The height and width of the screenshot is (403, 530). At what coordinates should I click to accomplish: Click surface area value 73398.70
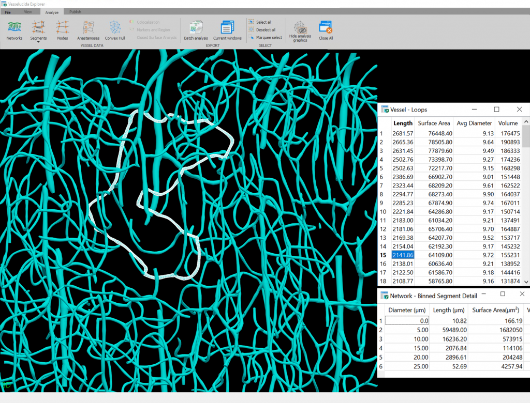tap(440, 159)
